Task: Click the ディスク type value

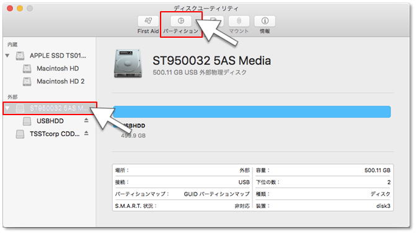Action: tap(380, 194)
